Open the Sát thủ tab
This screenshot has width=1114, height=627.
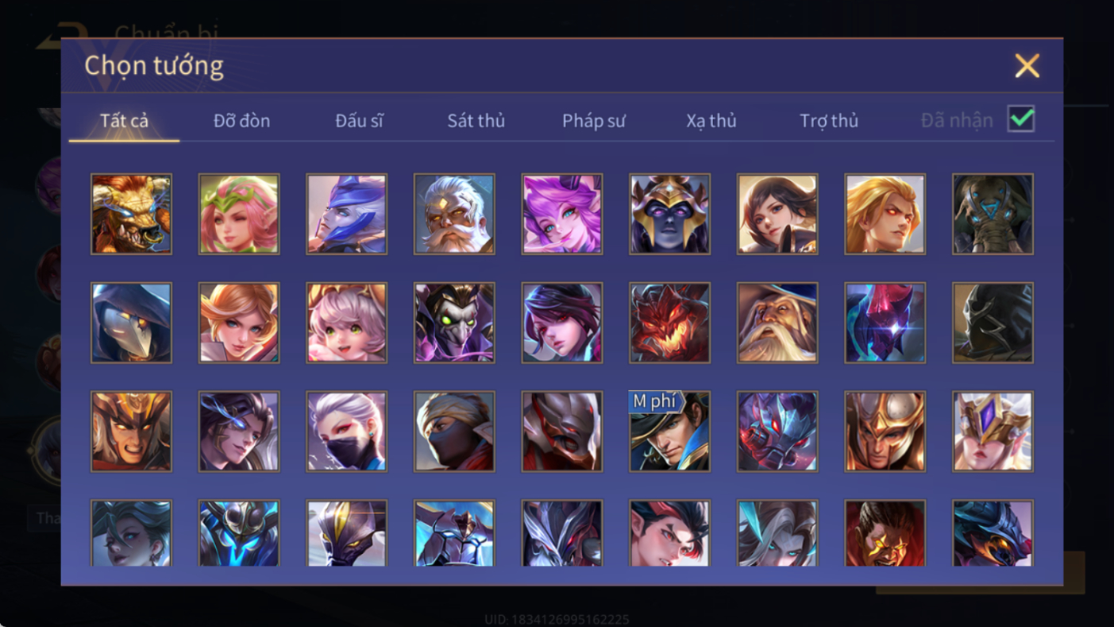click(x=476, y=121)
